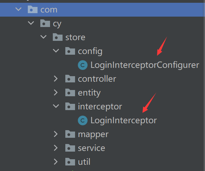Select the entity package label
The image size is (205, 171).
click(x=89, y=93)
